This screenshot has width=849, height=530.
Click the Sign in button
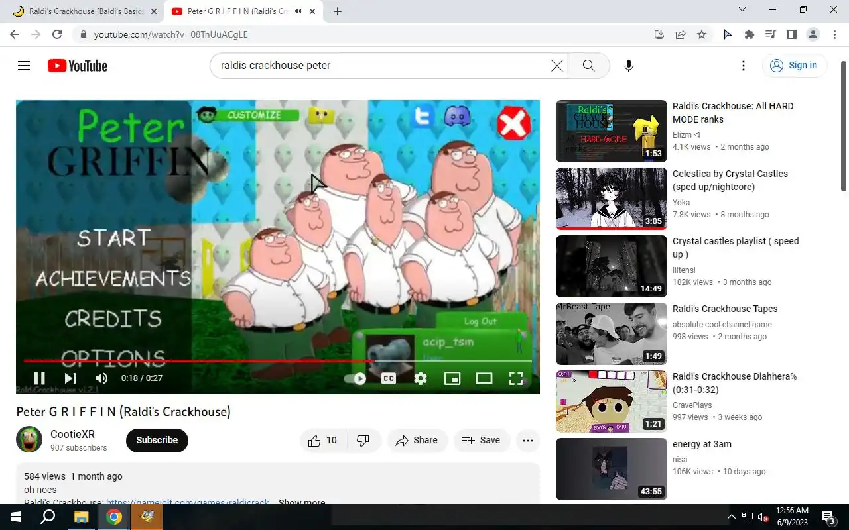pyautogui.click(x=793, y=65)
